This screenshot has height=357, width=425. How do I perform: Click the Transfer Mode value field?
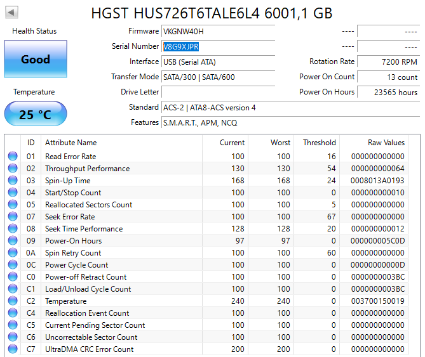pyautogui.click(x=218, y=77)
